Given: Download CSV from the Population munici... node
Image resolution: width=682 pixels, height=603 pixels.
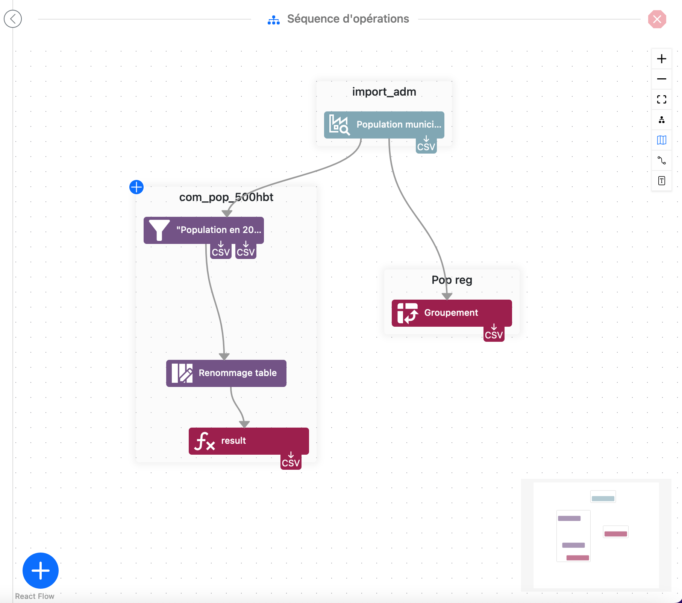Looking at the screenshot, I should pyautogui.click(x=426, y=145).
